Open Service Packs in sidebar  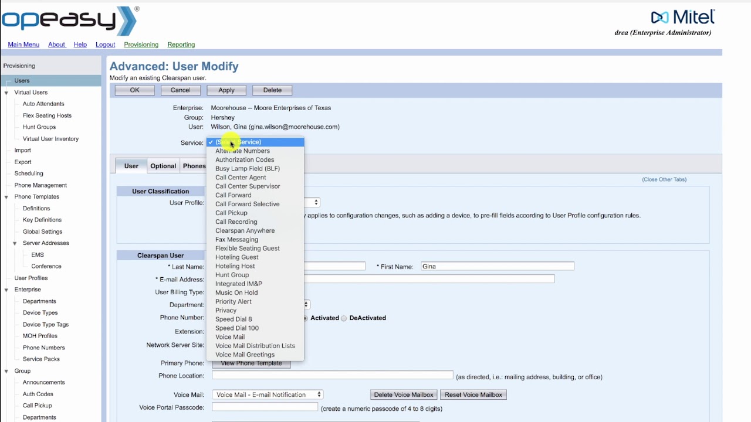tap(41, 359)
